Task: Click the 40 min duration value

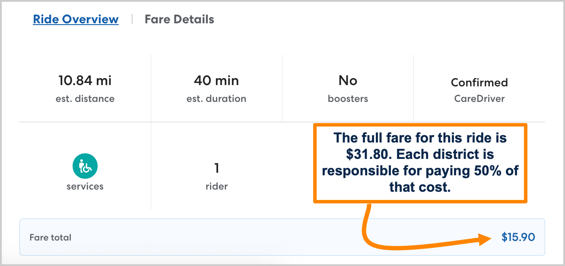Action: point(216,81)
